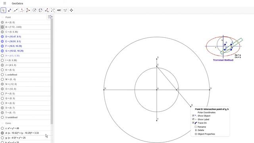Click the Trammel Method diagram image

pos(223,48)
